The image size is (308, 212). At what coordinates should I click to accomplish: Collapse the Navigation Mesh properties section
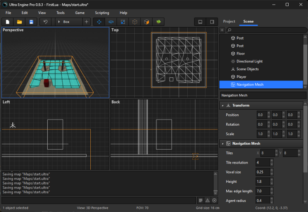click(223, 143)
